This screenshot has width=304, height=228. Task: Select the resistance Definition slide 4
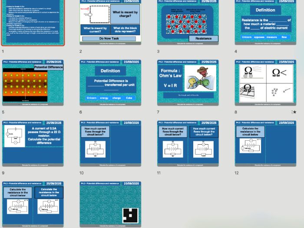(265, 22)
